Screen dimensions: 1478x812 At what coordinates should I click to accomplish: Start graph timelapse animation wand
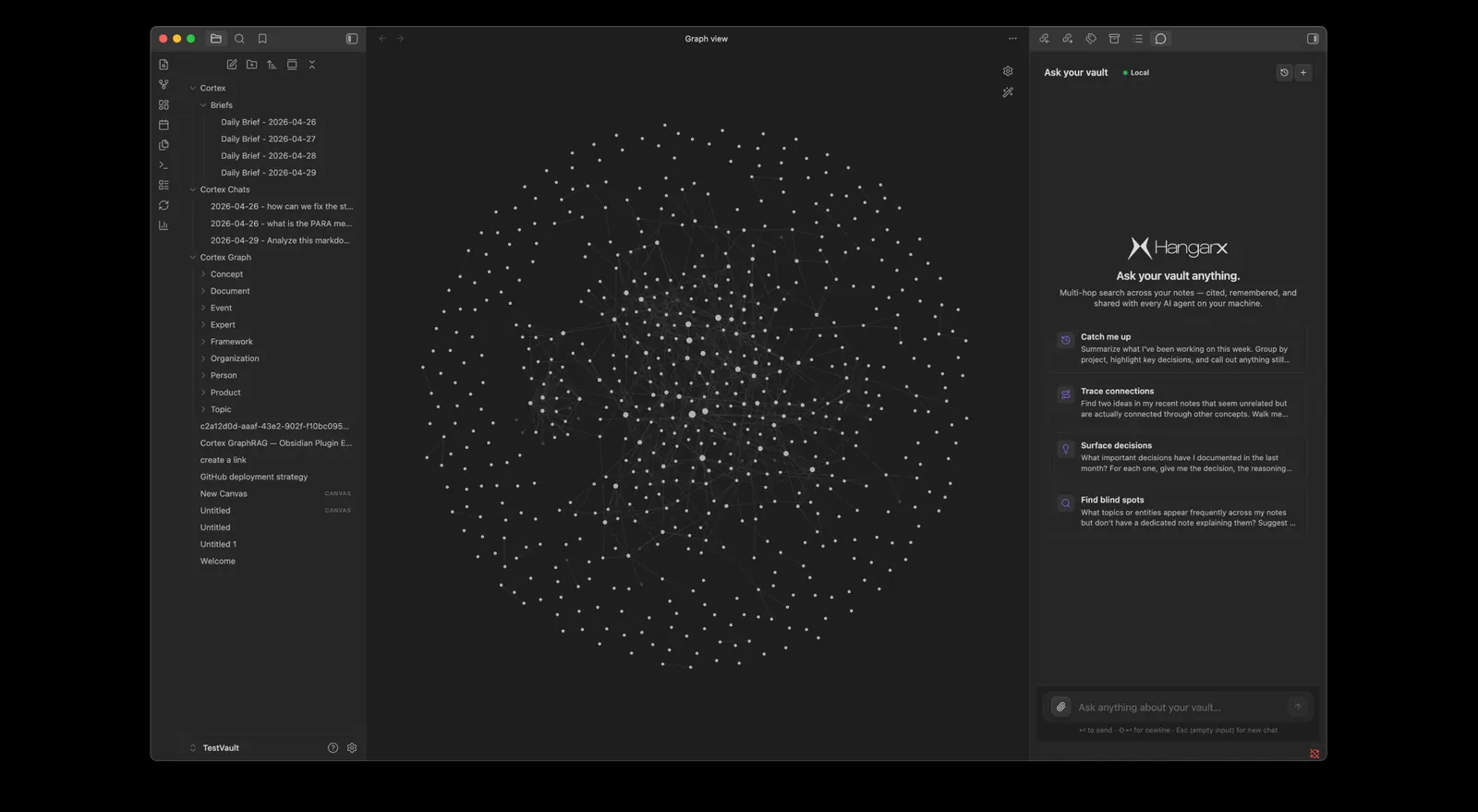point(1008,92)
